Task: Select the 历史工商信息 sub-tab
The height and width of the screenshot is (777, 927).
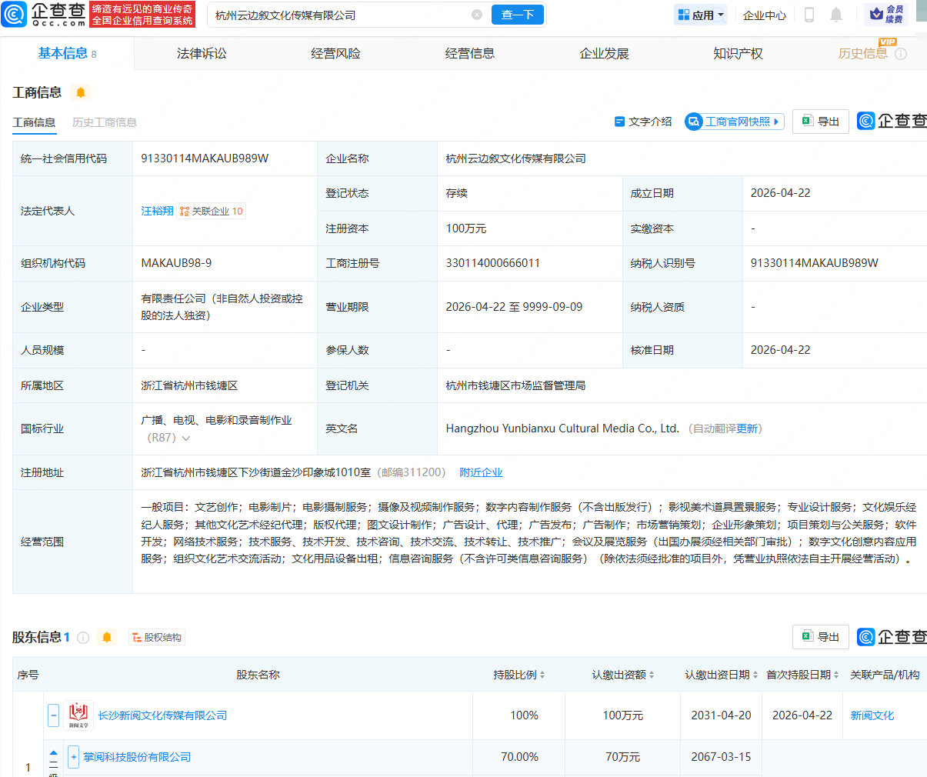Action: point(105,122)
